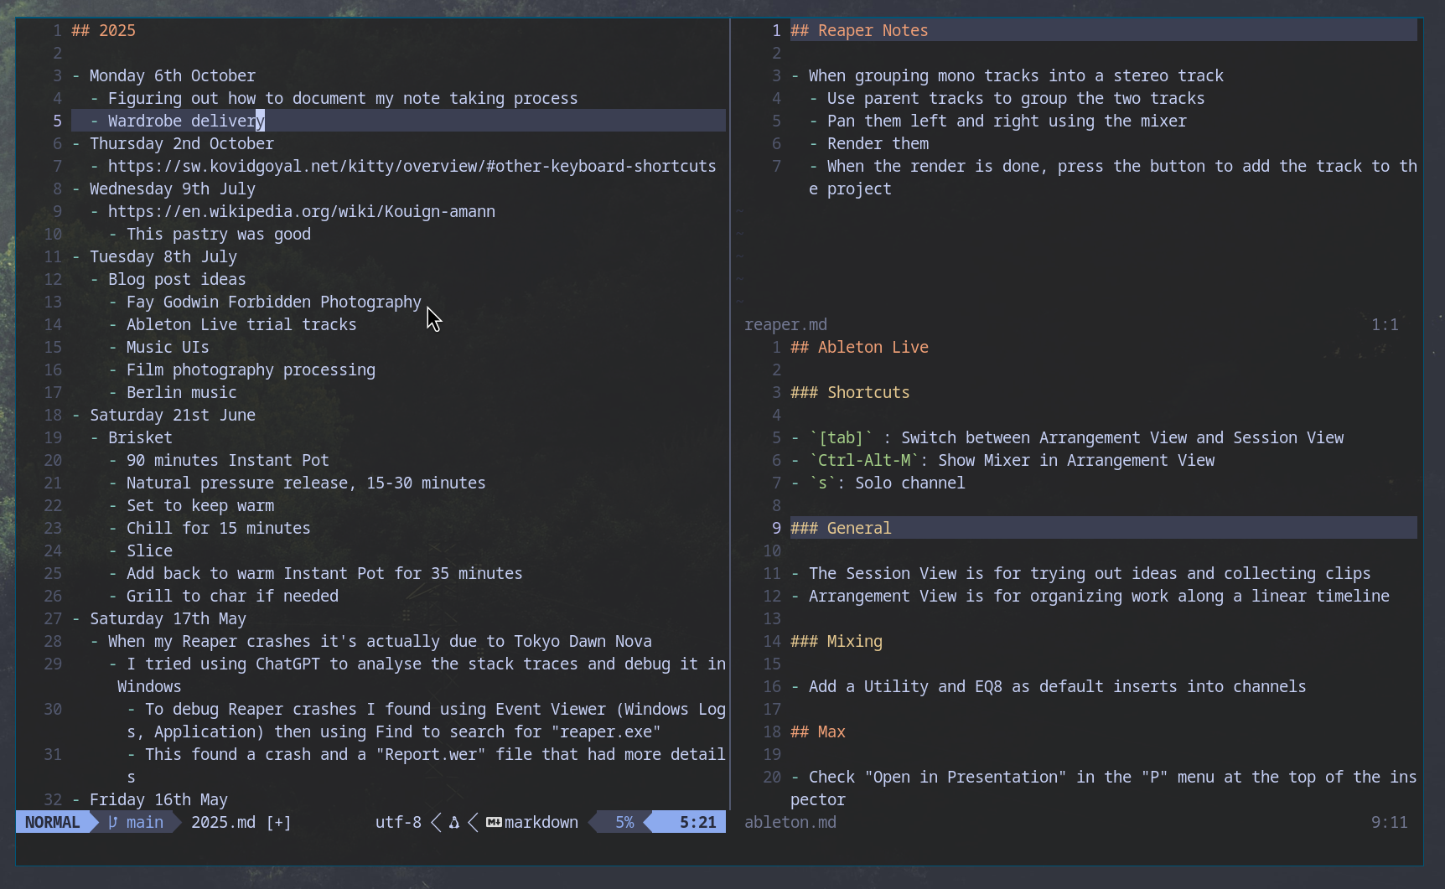Click the markdown filetype icon in statusline
This screenshot has height=889, width=1445.
pyautogui.click(x=494, y=823)
